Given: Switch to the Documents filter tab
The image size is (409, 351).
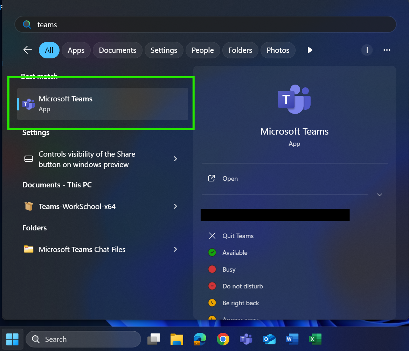Looking at the screenshot, I should (x=118, y=50).
